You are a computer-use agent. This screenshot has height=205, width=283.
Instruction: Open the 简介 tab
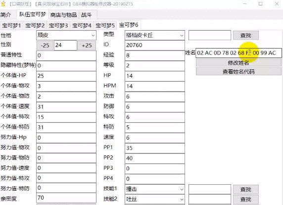pos(6,15)
